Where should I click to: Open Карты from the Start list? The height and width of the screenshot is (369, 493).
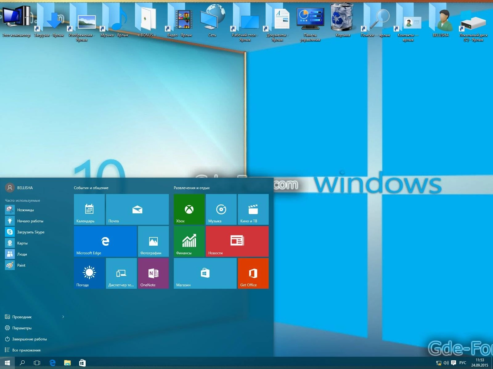[35, 243]
